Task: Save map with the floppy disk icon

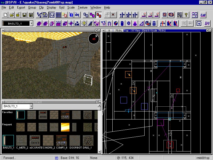Action: pyautogui.click(x=24, y=15)
